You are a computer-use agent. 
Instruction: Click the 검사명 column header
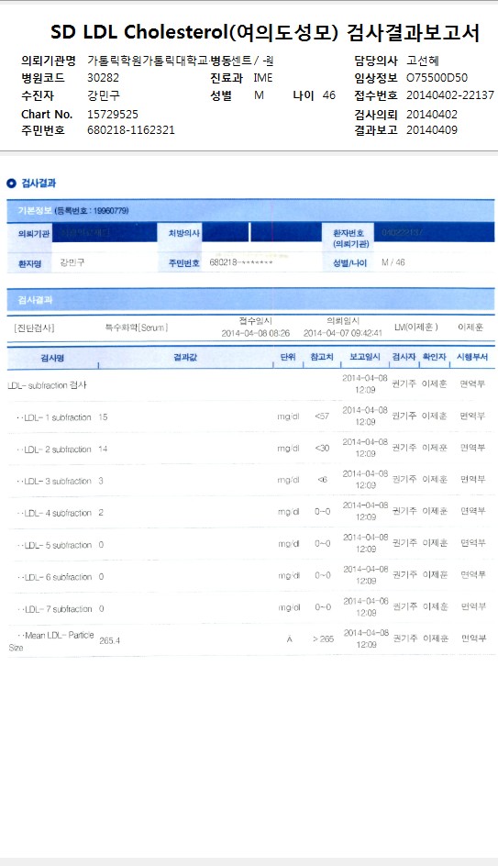click(x=52, y=358)
